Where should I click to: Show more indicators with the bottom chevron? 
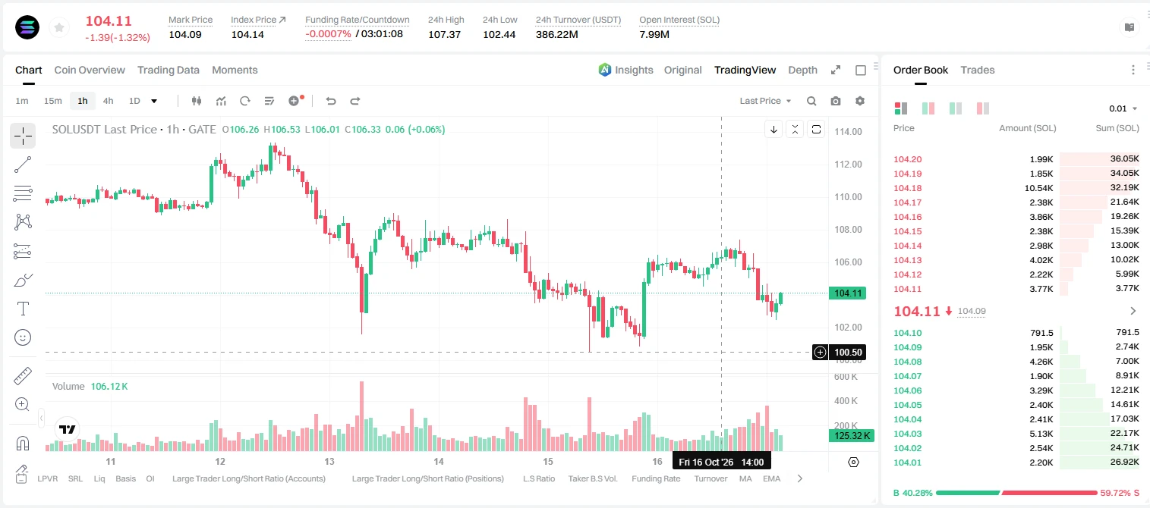pyautogui.click(x=799, y=478)
